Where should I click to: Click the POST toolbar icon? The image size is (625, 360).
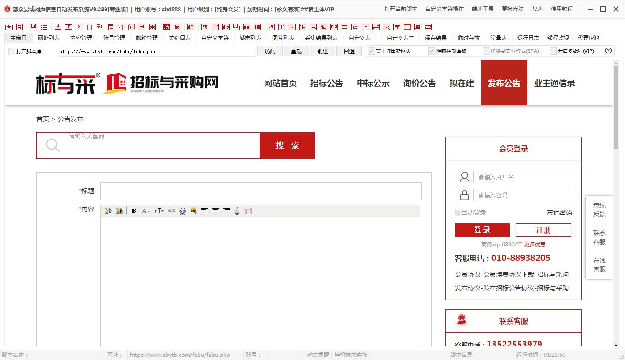click(334, 27)
